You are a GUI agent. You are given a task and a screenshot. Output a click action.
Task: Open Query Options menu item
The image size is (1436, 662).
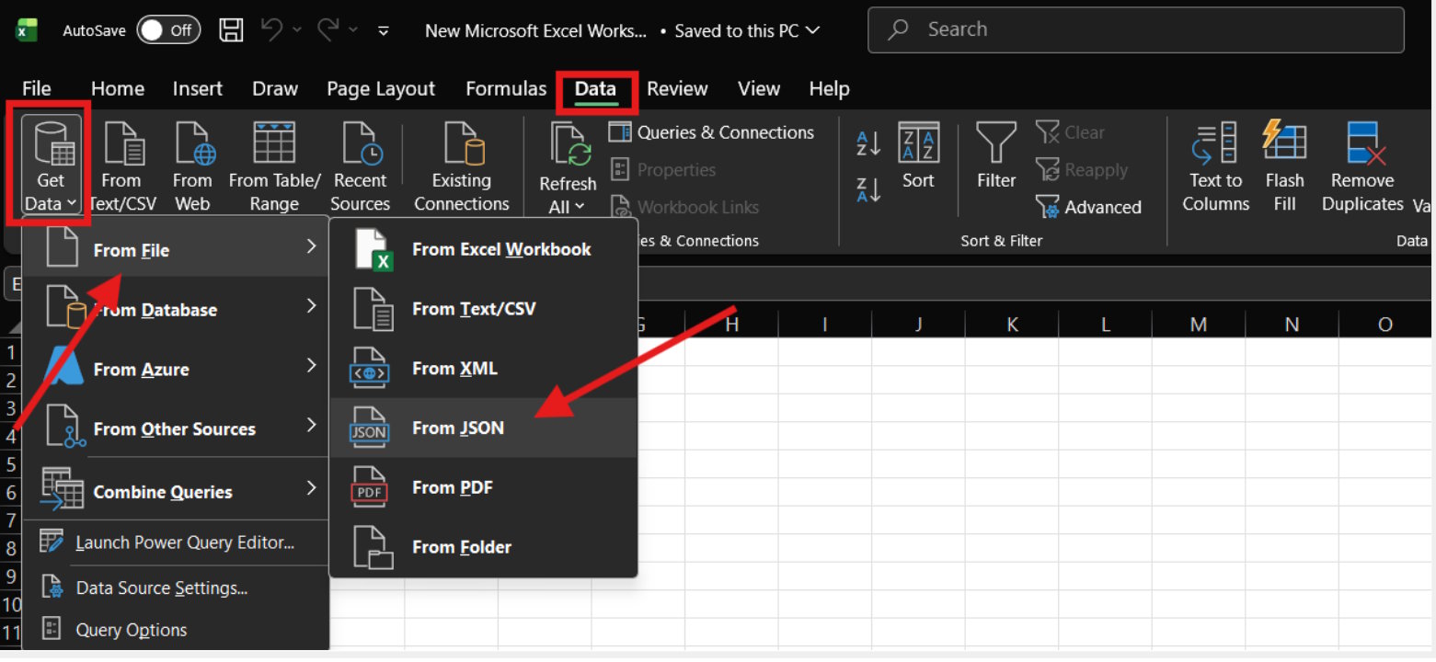pyautogui.click(x=176, y=630)
